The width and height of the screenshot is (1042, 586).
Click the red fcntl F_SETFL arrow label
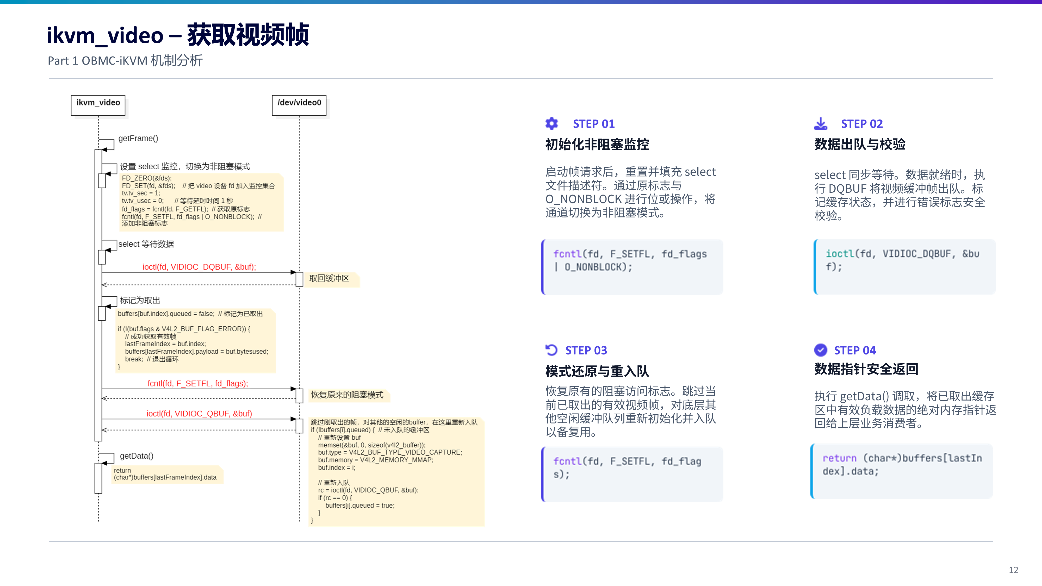point(198,383)
